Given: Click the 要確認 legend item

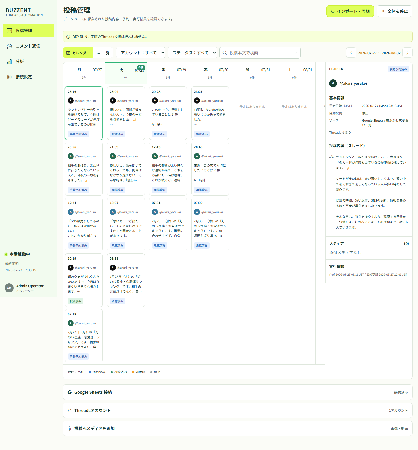Looking at the screenshot, I should tap(138, 372).
